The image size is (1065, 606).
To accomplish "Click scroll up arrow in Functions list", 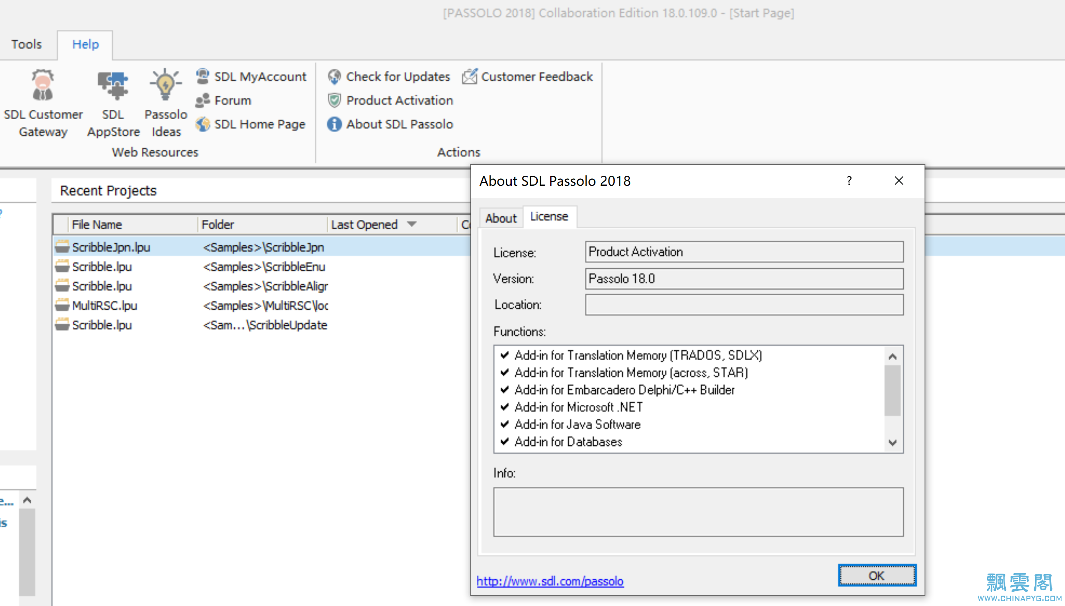I will tap(893, 356).
